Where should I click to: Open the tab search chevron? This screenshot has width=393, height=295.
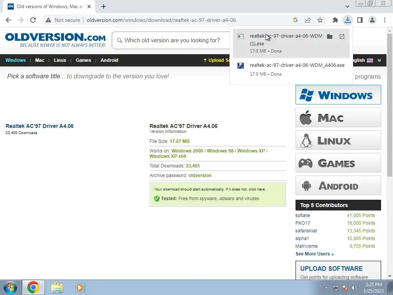[347, 7]
